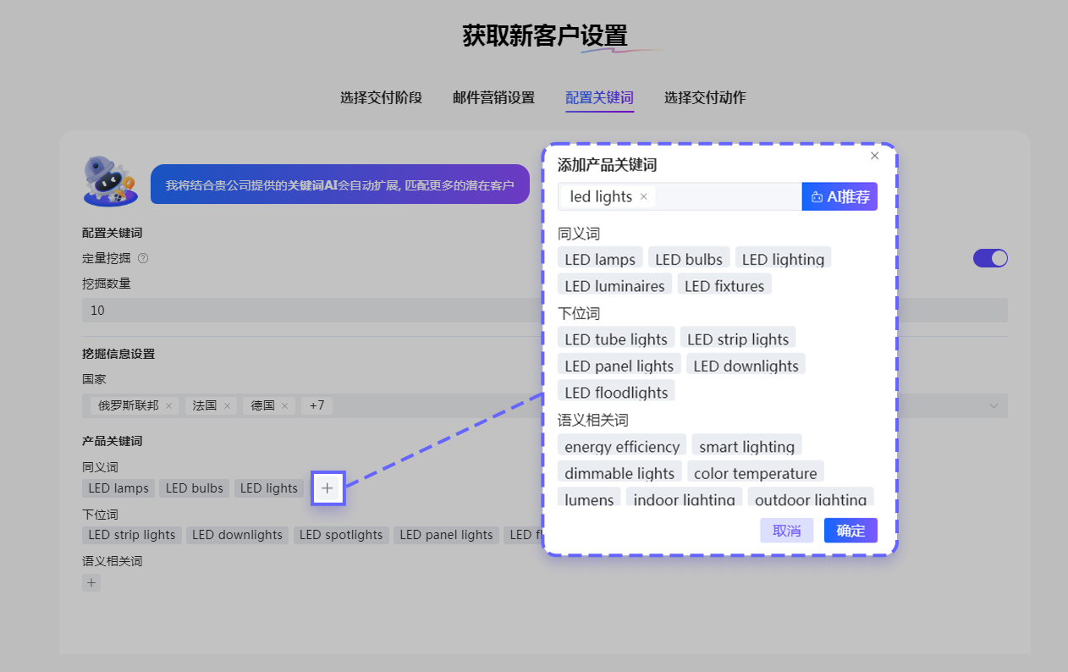Remove 德国 from the country list
The image size is (1068, 672).
tap(284, 406)
